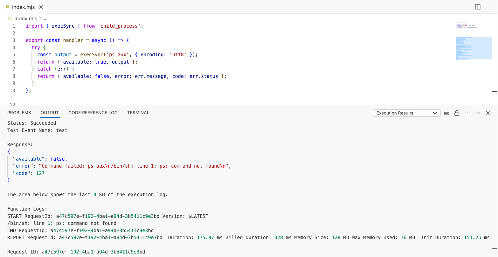Open the CODE REFERENCE LOG tab
The height and width of the screenshot is (257, 498).
pos(93,113)
